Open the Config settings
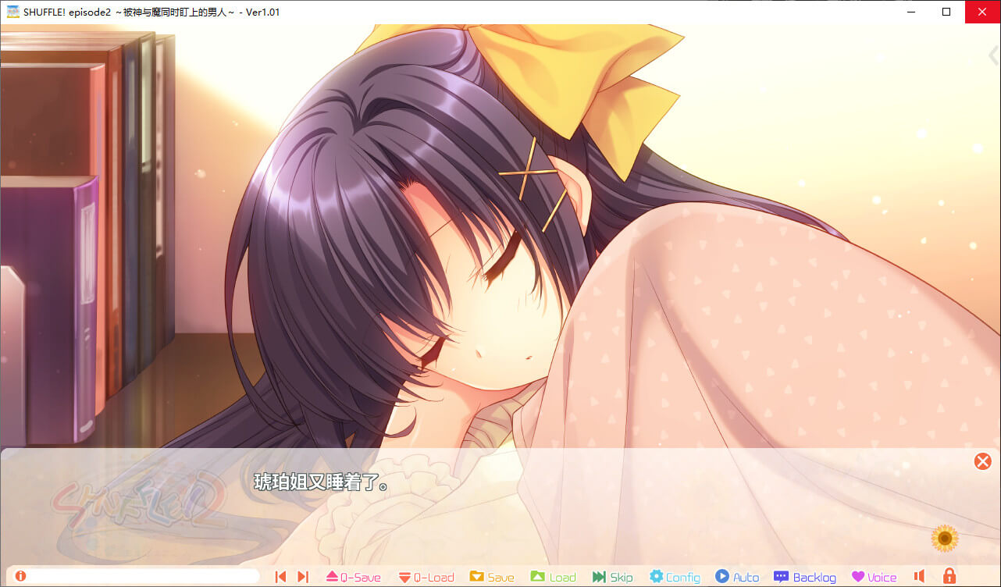1001x587 pixels. 675,577
